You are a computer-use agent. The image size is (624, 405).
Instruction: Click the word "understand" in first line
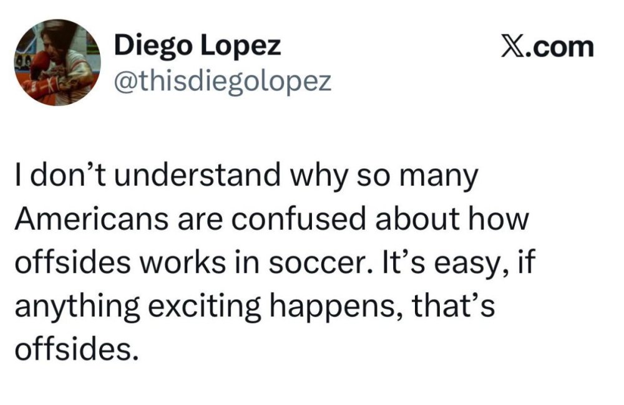click(x=197, y=176)
